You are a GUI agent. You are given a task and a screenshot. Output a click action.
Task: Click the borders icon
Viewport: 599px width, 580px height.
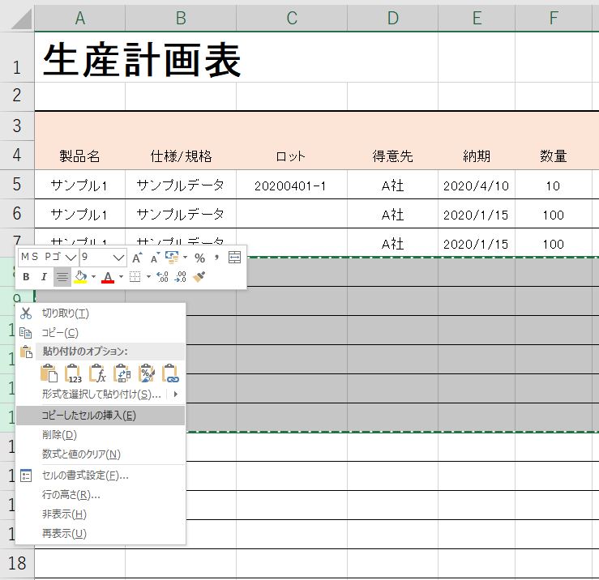[x=135, y=276]
